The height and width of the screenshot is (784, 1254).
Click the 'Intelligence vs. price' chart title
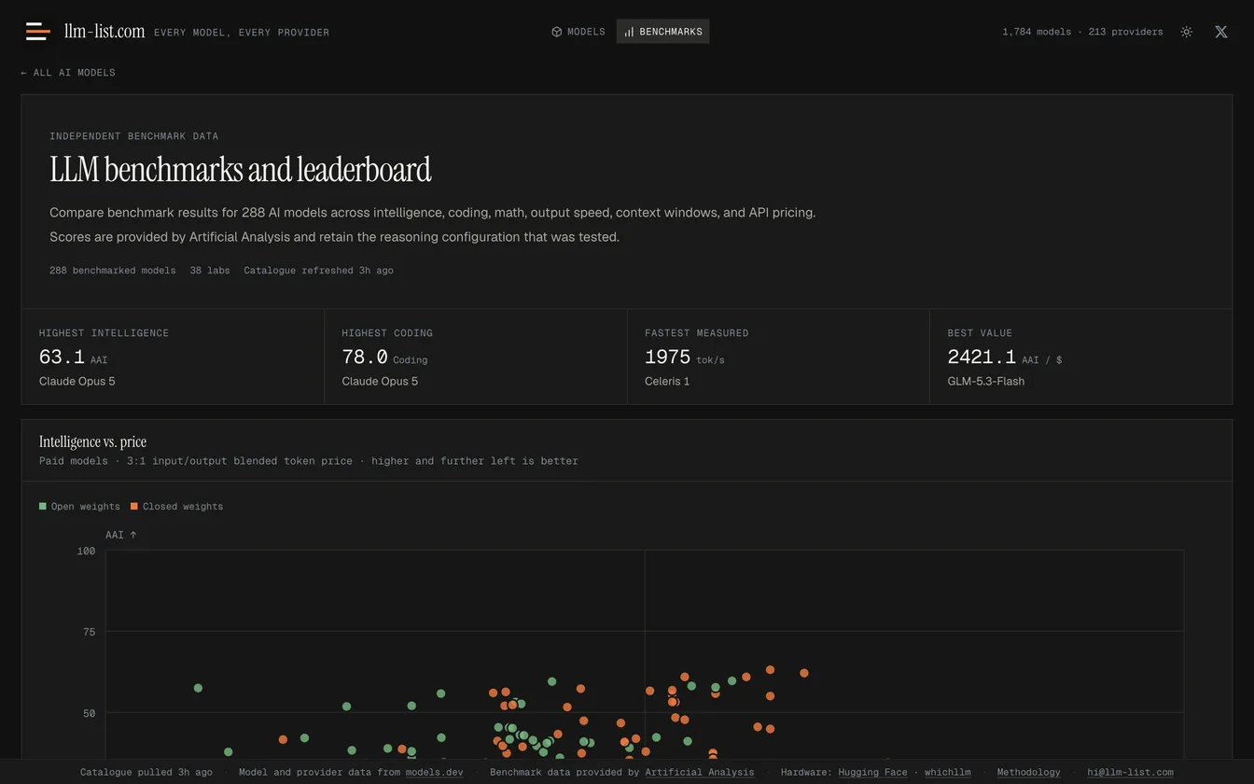[92, 441]
